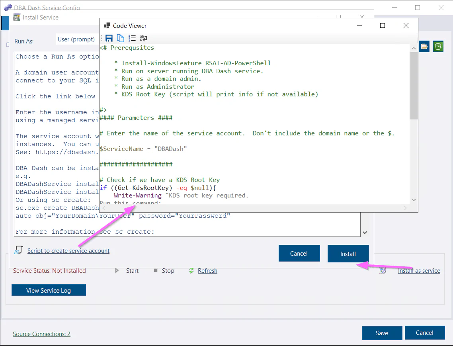This screenshot has height=346, width=453.
Task: Click the save icon in Code Viewer toolbar
Action: 109,38
